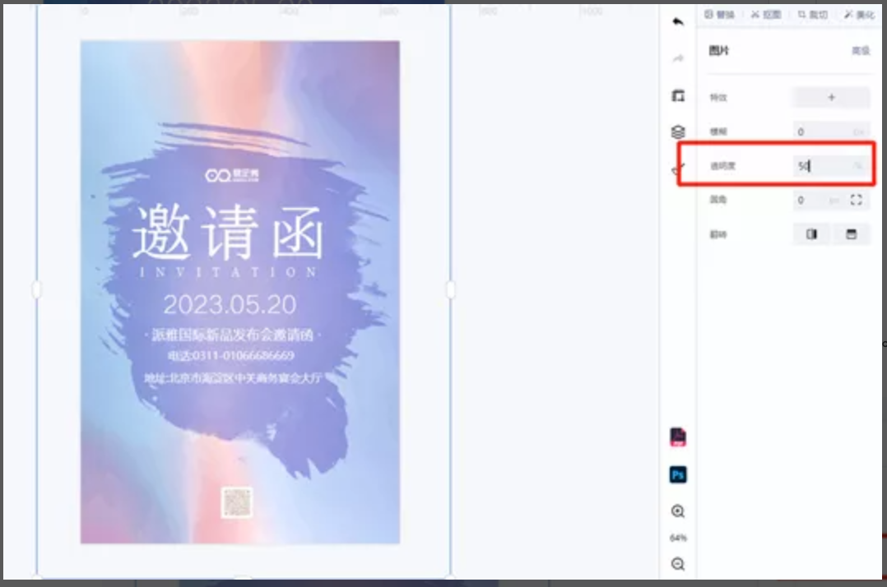Open the 美化 beautify toolbar item
Image resolution: width=887 pixels, height=587 pixels.
coord(859,15)
